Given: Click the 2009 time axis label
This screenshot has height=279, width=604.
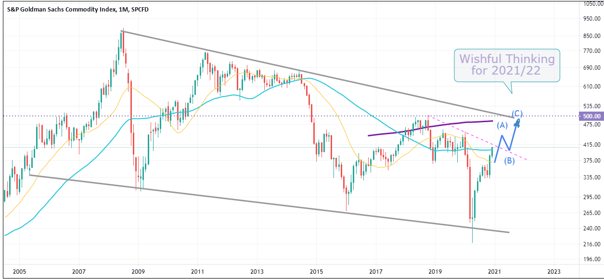Looking at the screenshot, I should (x=138, y=272).
